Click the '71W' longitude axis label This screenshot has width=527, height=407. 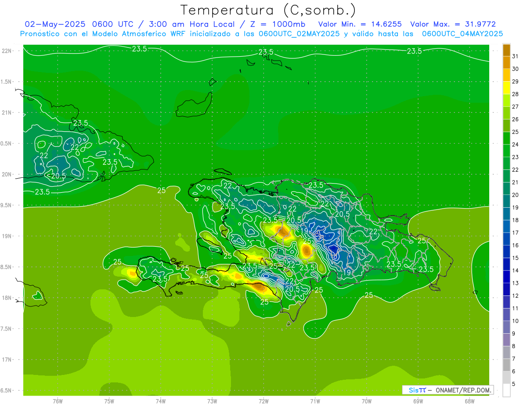click(315, 401)
